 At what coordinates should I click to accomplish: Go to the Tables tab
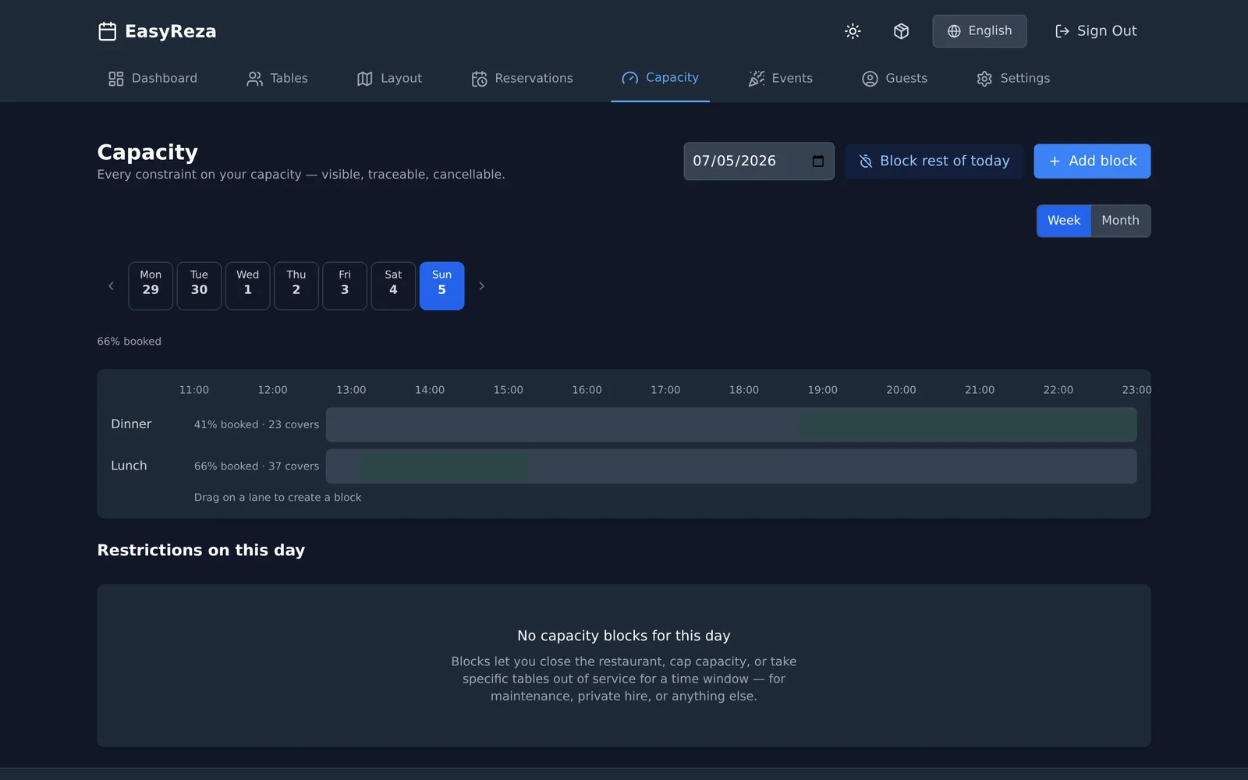277,79
